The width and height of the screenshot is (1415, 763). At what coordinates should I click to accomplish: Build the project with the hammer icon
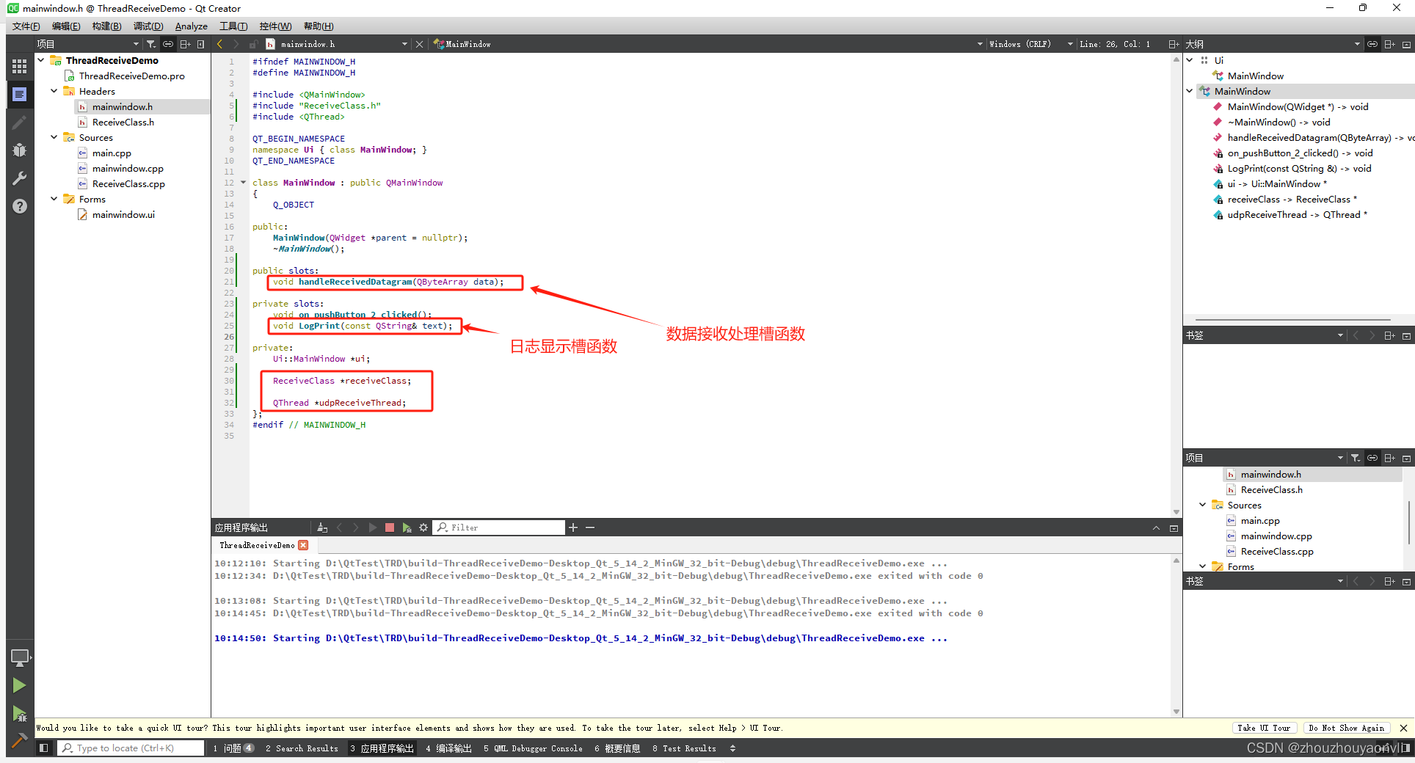[x=20, y=740]
